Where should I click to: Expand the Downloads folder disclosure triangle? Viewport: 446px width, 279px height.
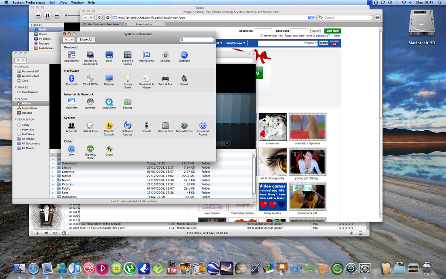53,163
